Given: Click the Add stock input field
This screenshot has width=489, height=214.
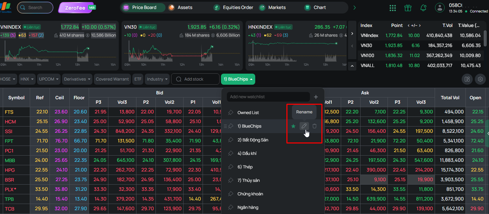Looking at the screenshot, I should click(195, 79).
